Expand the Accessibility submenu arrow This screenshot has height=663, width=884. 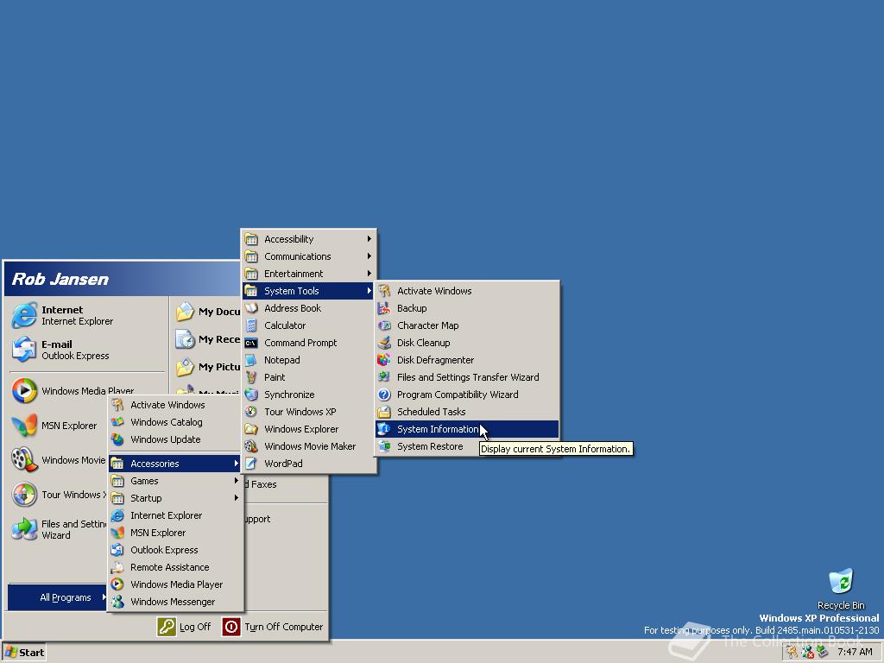(369, 239)
